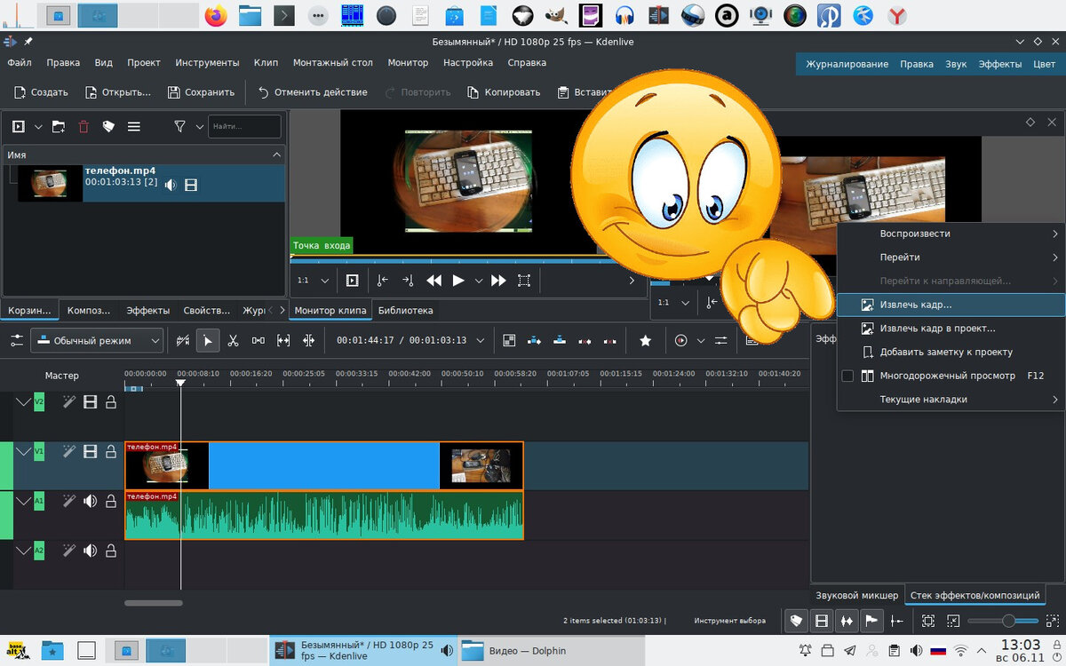Switch to the 'Библиотека' tab
1066x666 pixels.
coord(405,311)
